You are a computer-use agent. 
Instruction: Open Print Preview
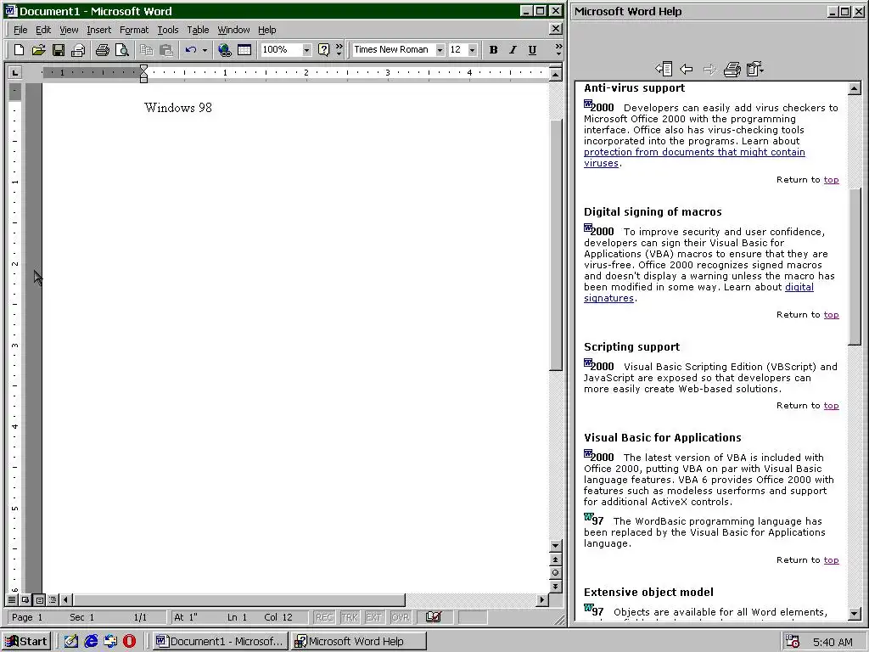point(122,50)
